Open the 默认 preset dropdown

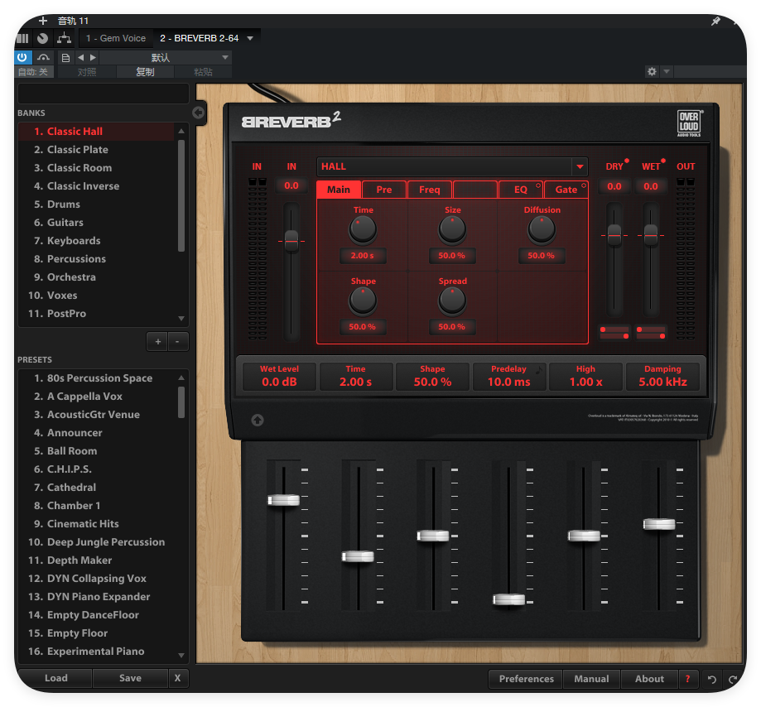click(166, 58)
